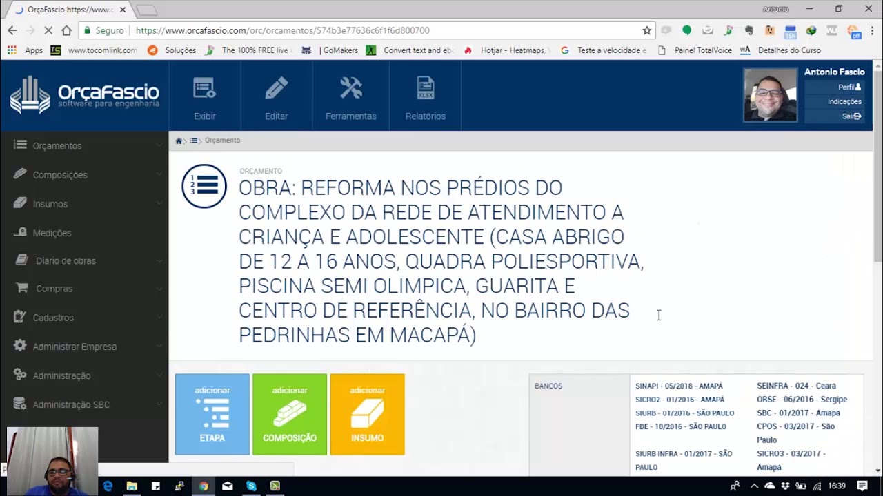Open the Painel TotalVoice bookmark

(695, 50)
